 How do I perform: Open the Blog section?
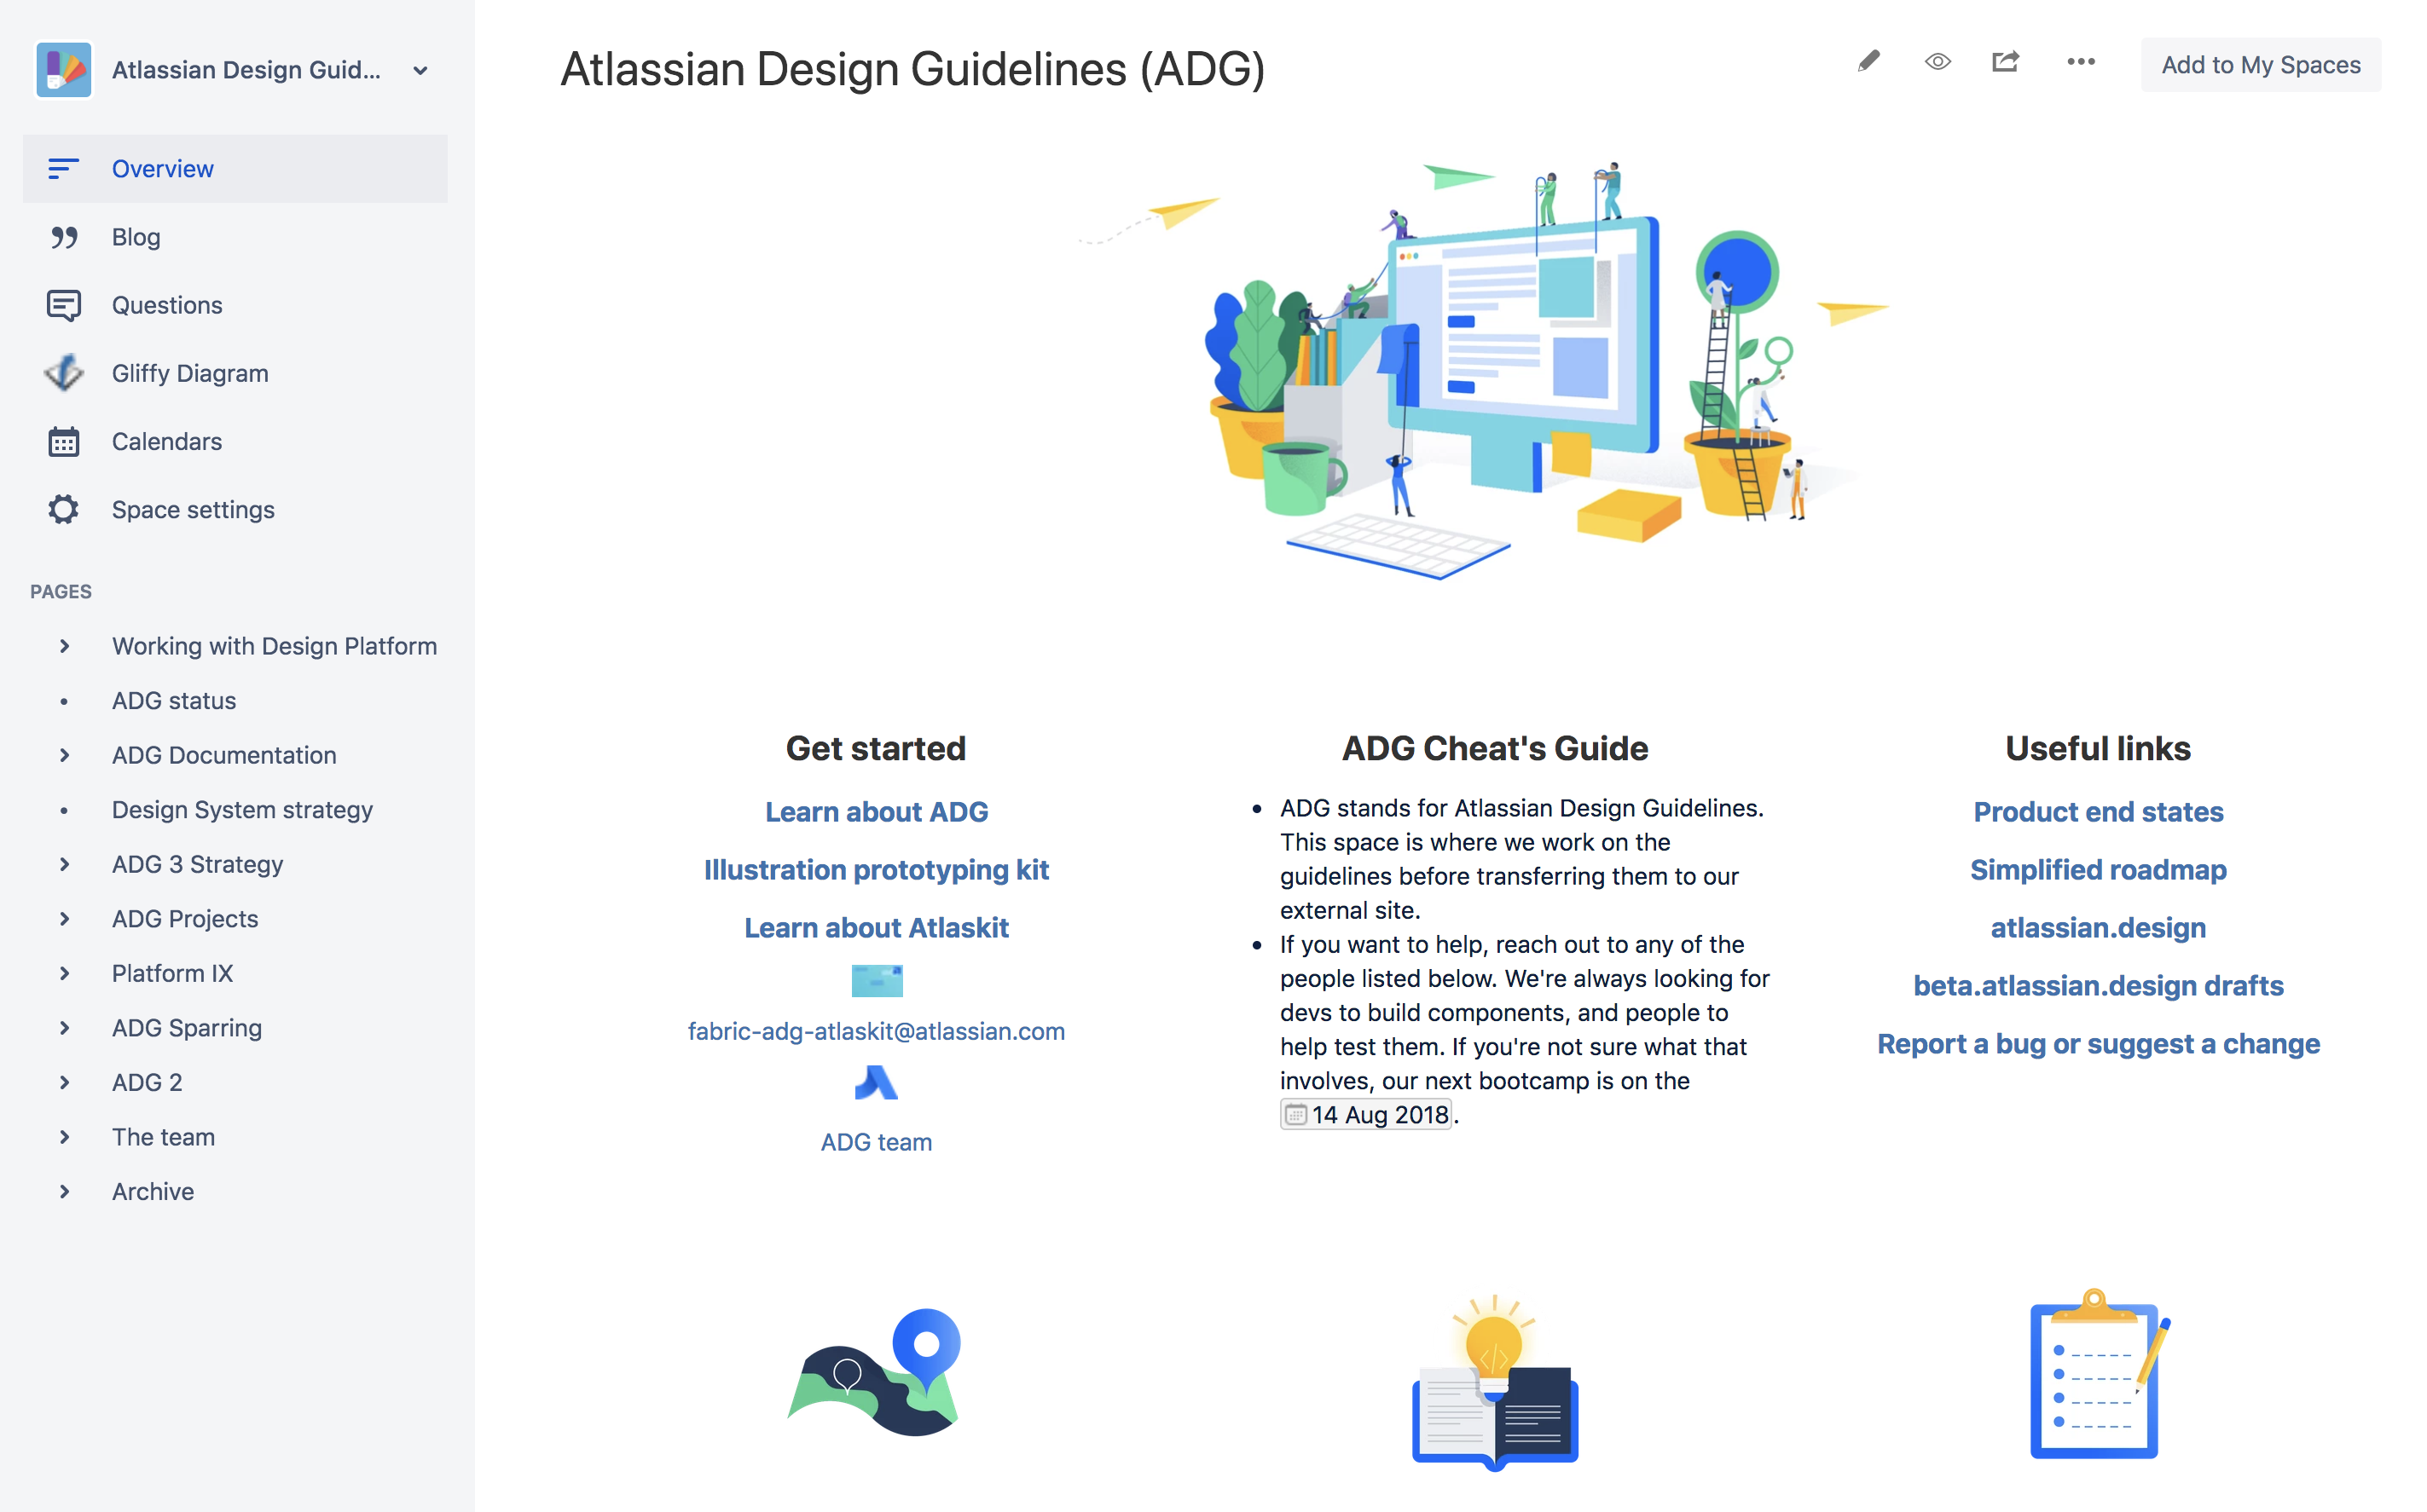[134, 237]
